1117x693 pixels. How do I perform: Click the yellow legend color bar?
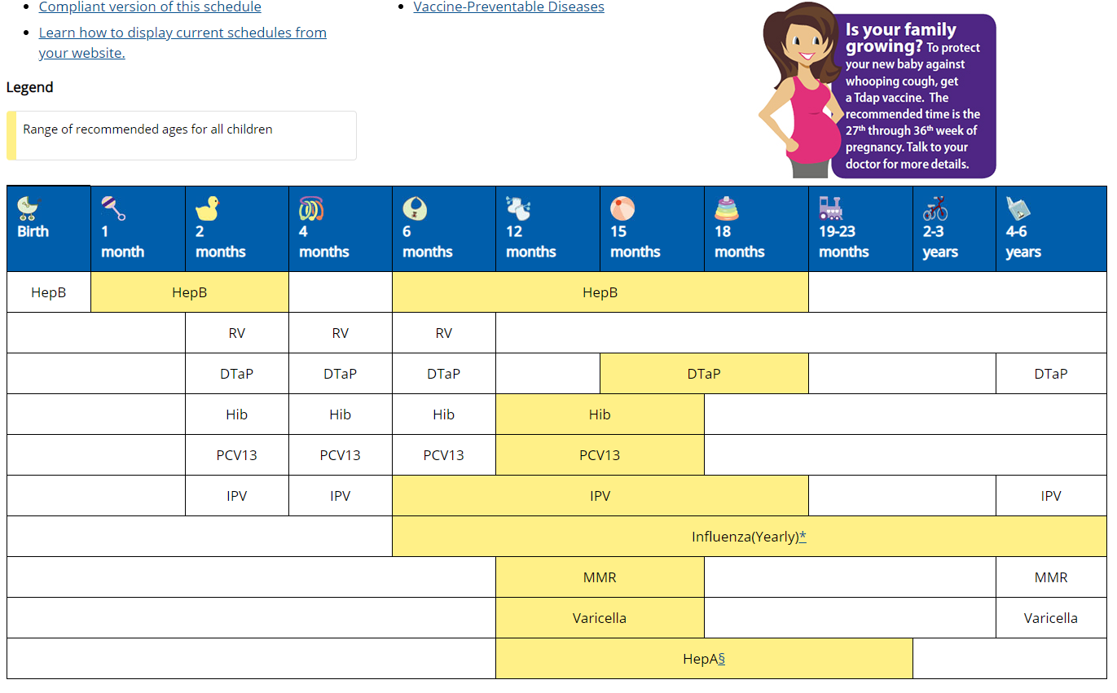click(x=11, y=135)
